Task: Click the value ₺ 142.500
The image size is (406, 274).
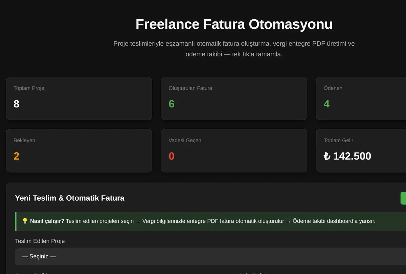Action: point(347,156)
